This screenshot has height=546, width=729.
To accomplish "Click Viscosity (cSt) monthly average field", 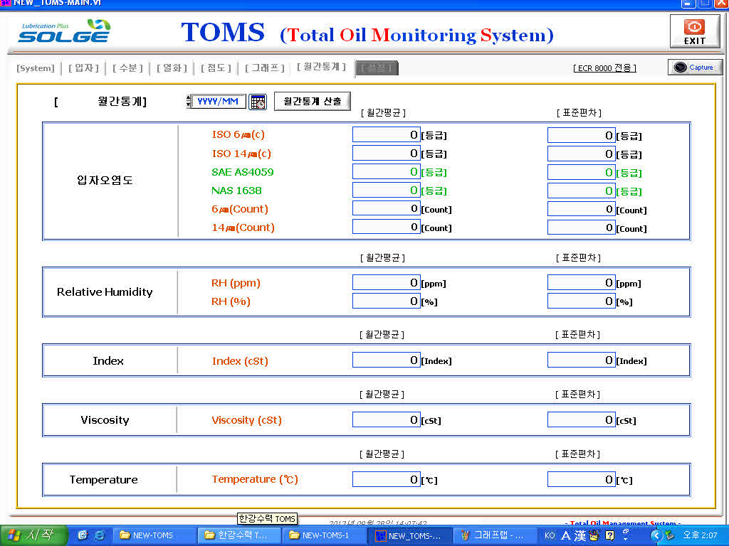I will coord(387,419).
